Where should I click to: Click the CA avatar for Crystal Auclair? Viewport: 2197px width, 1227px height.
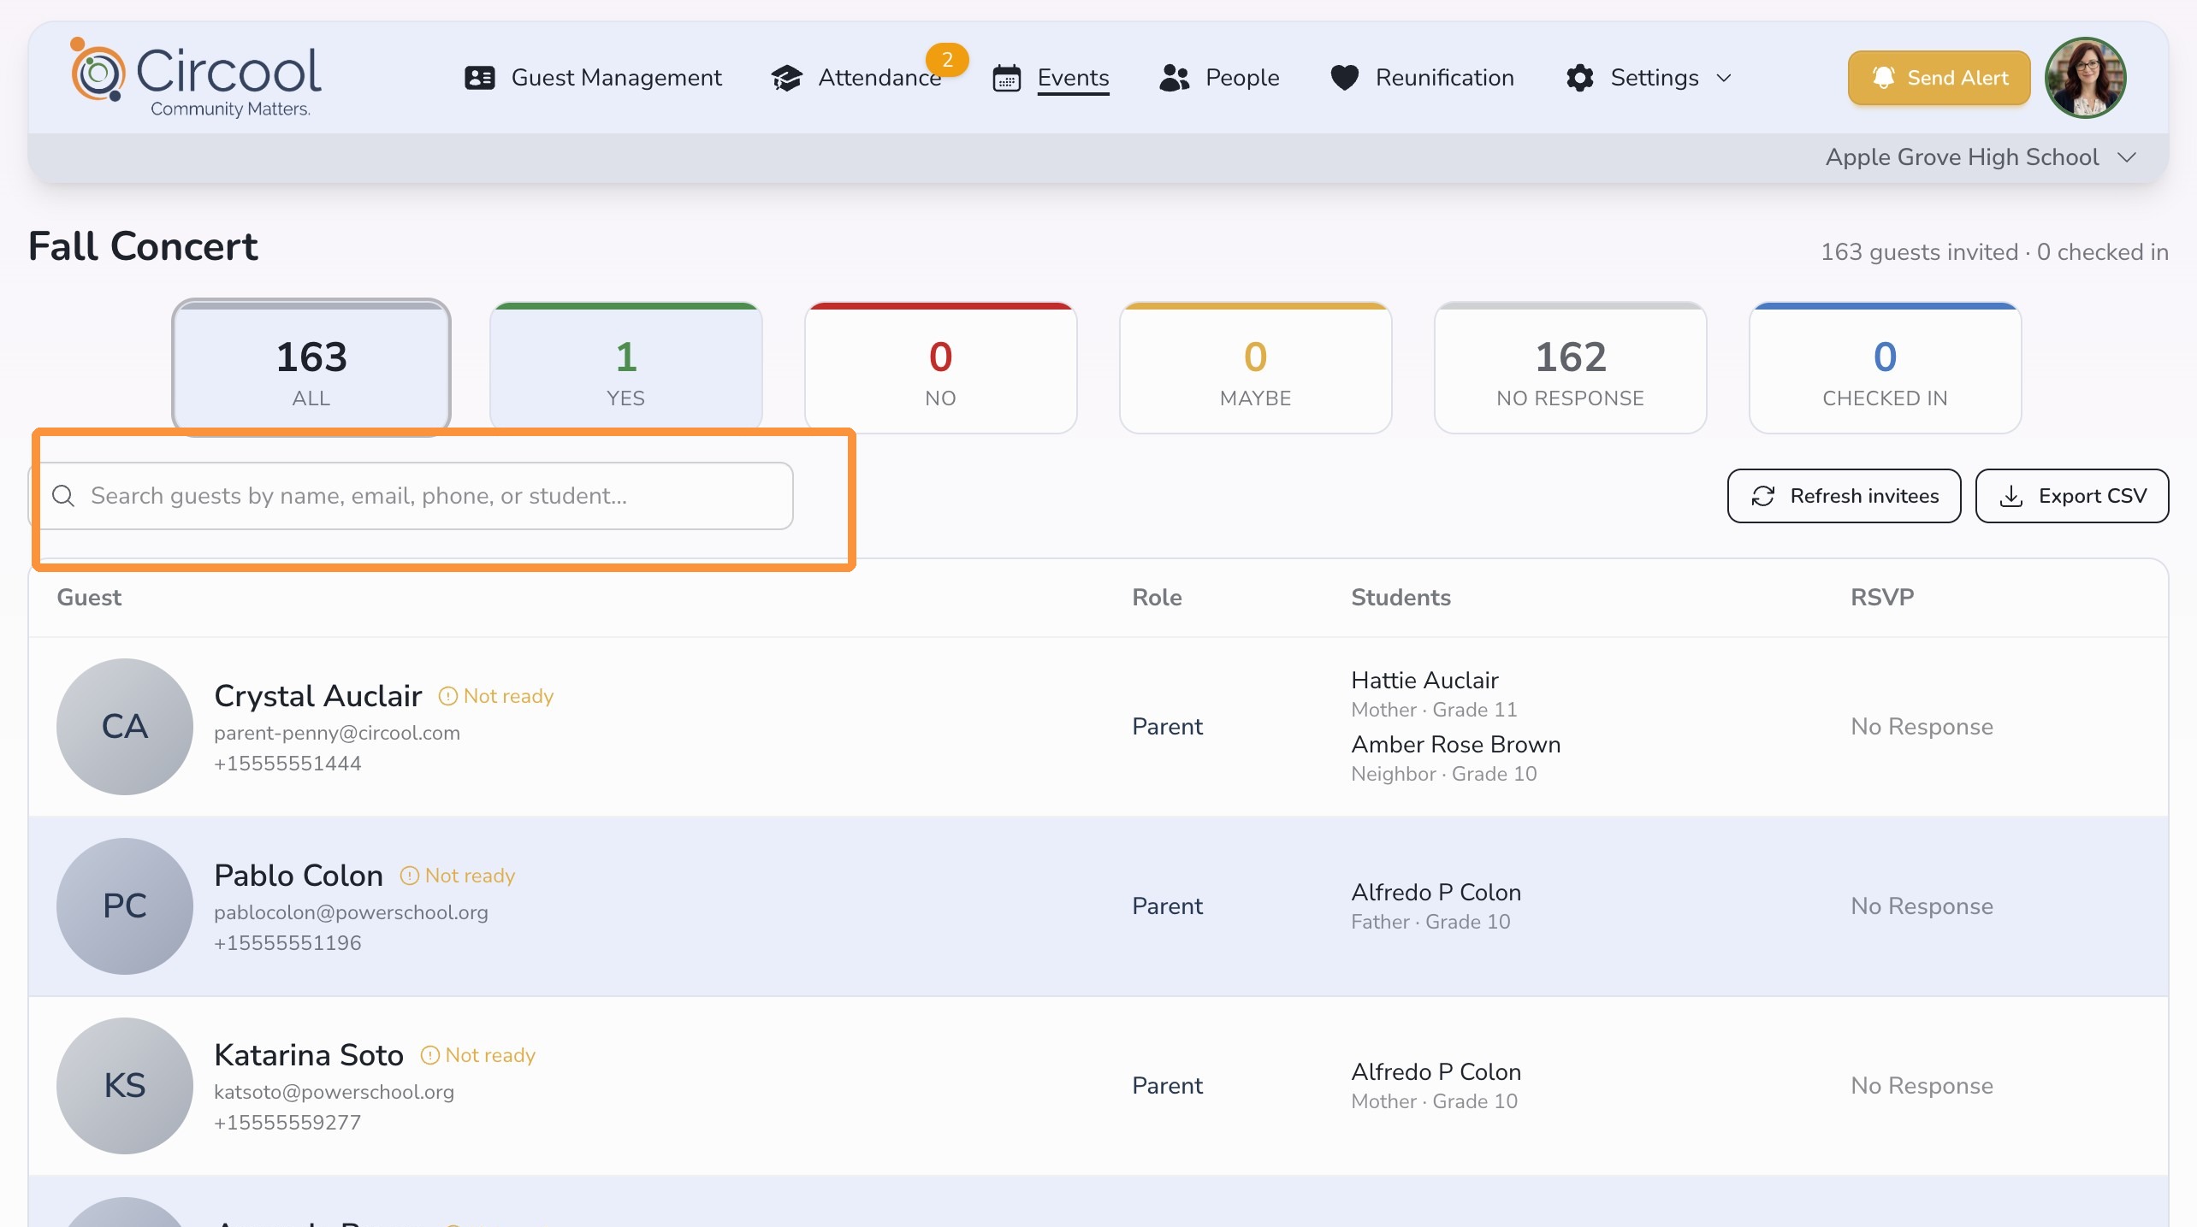tap(125, 727)
